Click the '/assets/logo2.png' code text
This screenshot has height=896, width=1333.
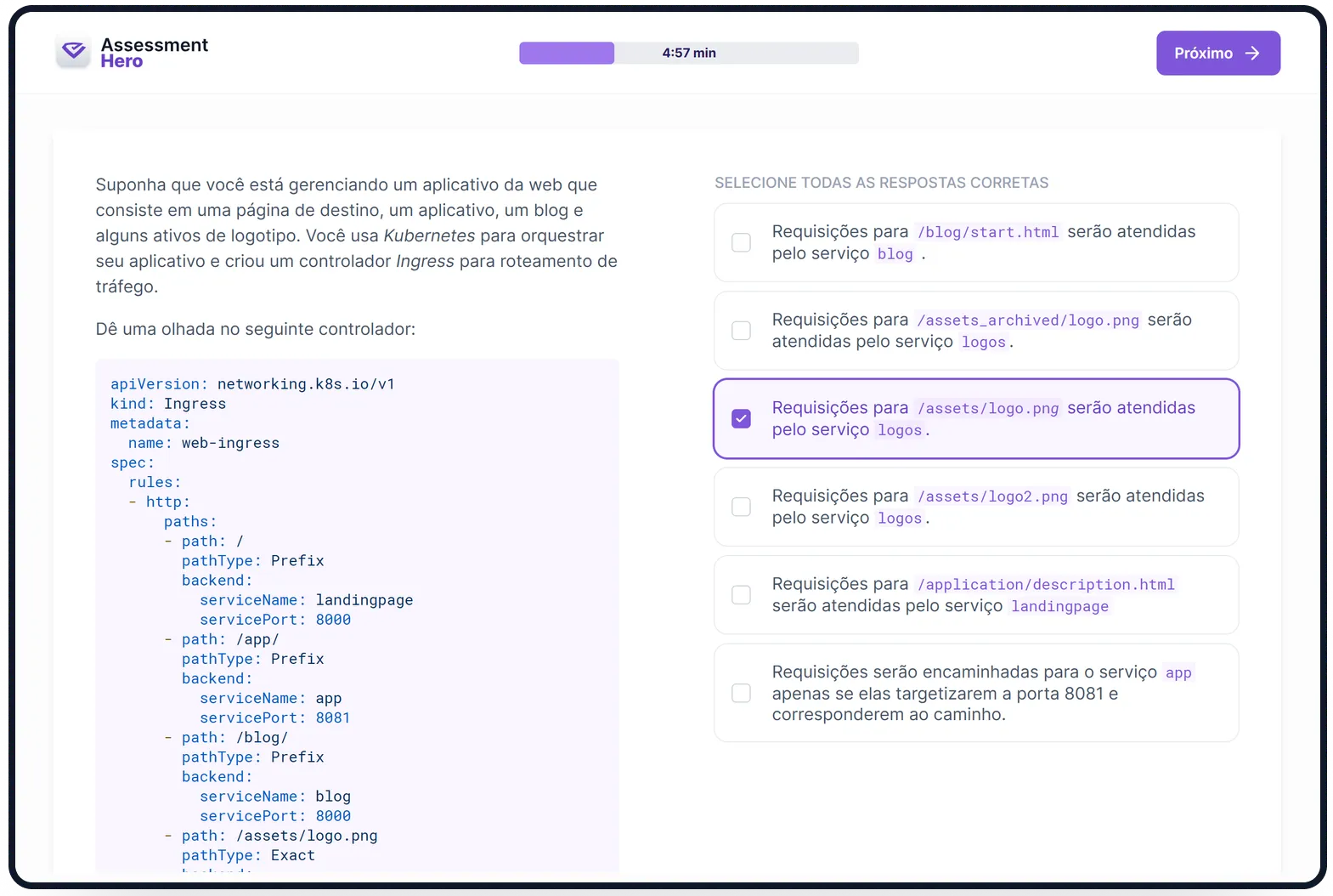pyautogui.click(x=992, y=496)
